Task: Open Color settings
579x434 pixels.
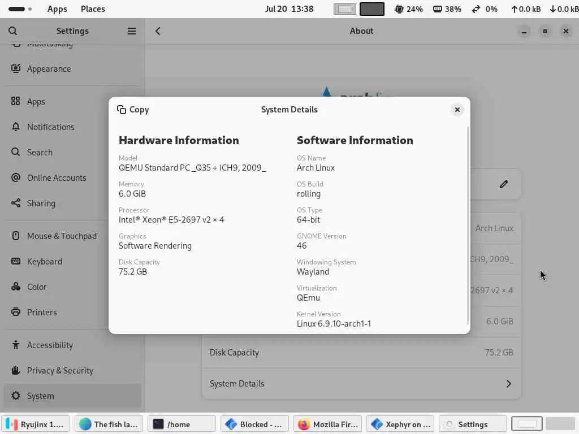Action: [72, 287]
